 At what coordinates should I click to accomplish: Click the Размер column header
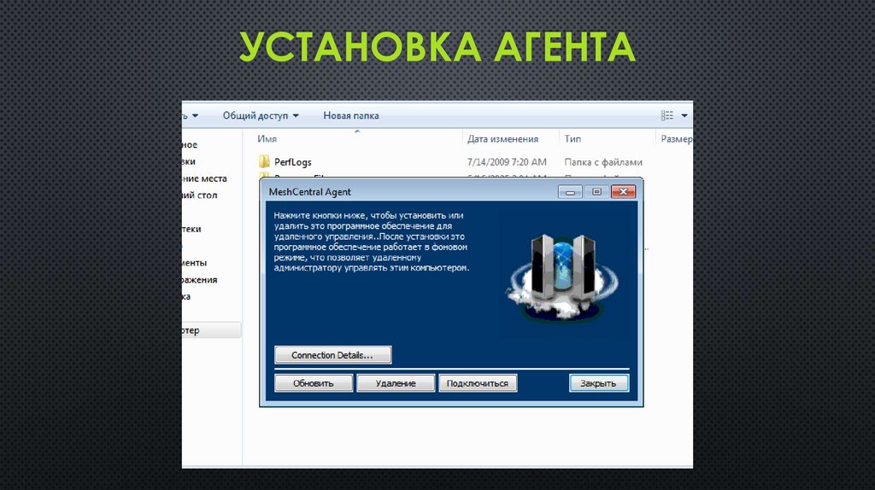pyautogui.click(x=677, y=139)
